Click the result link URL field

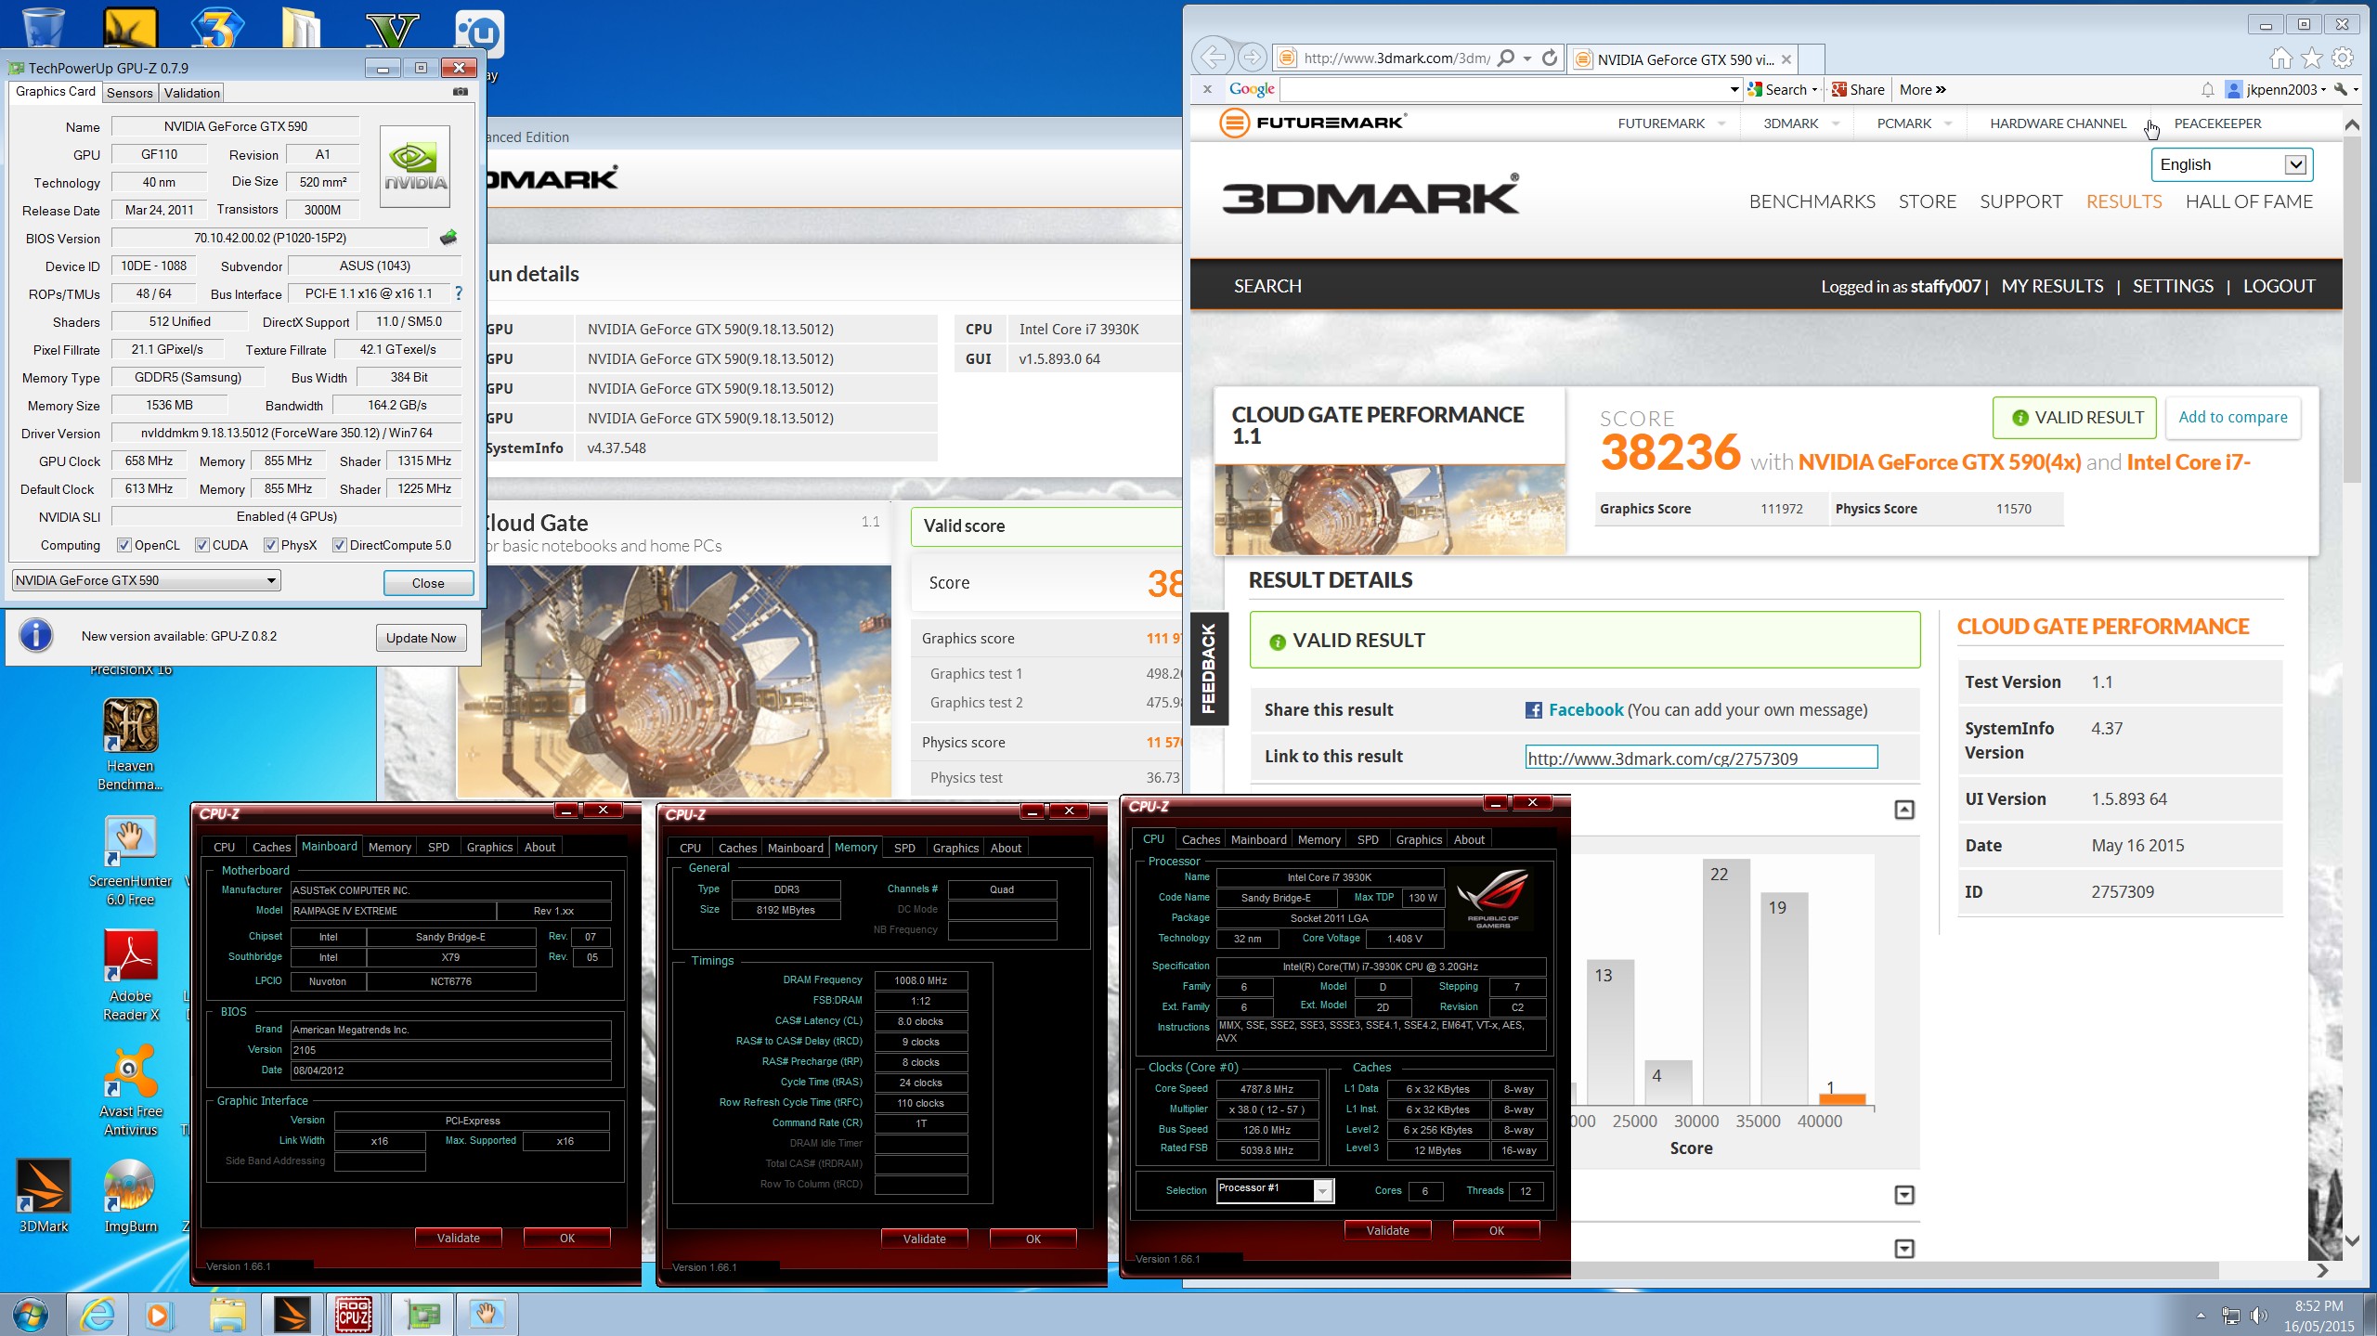tap(1701, 758)
